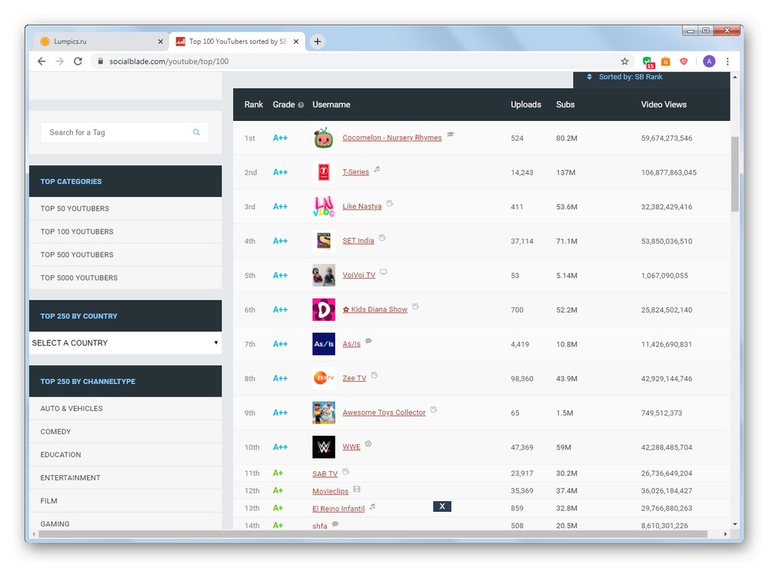Open the Kids Diana Show link
Viewport: 769px width, 568px height.
pyautogui.click(x=375, y=309)
